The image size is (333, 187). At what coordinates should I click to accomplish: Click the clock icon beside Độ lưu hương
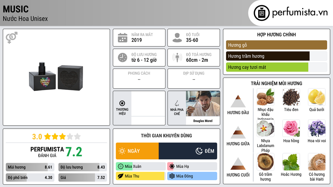click(x=123, y=57)
